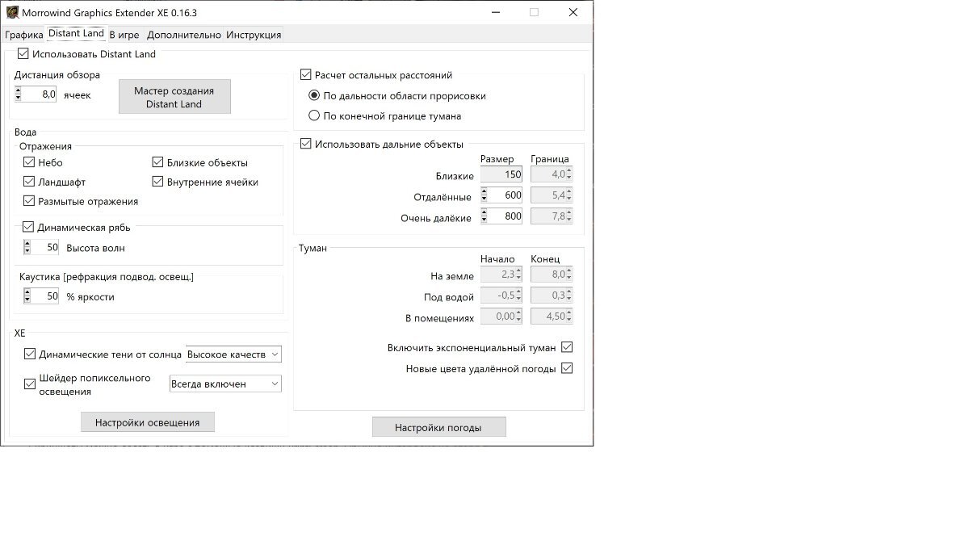This screenshot has width=969, height=545.
Task: Open the Инструкция tab
Action: (x=254, y=35)
